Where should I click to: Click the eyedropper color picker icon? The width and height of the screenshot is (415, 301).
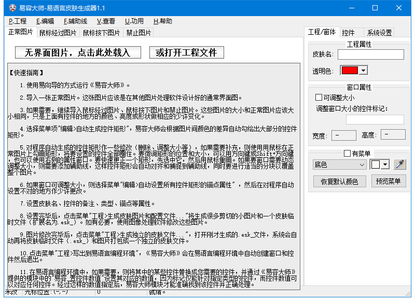coord(399,165)
